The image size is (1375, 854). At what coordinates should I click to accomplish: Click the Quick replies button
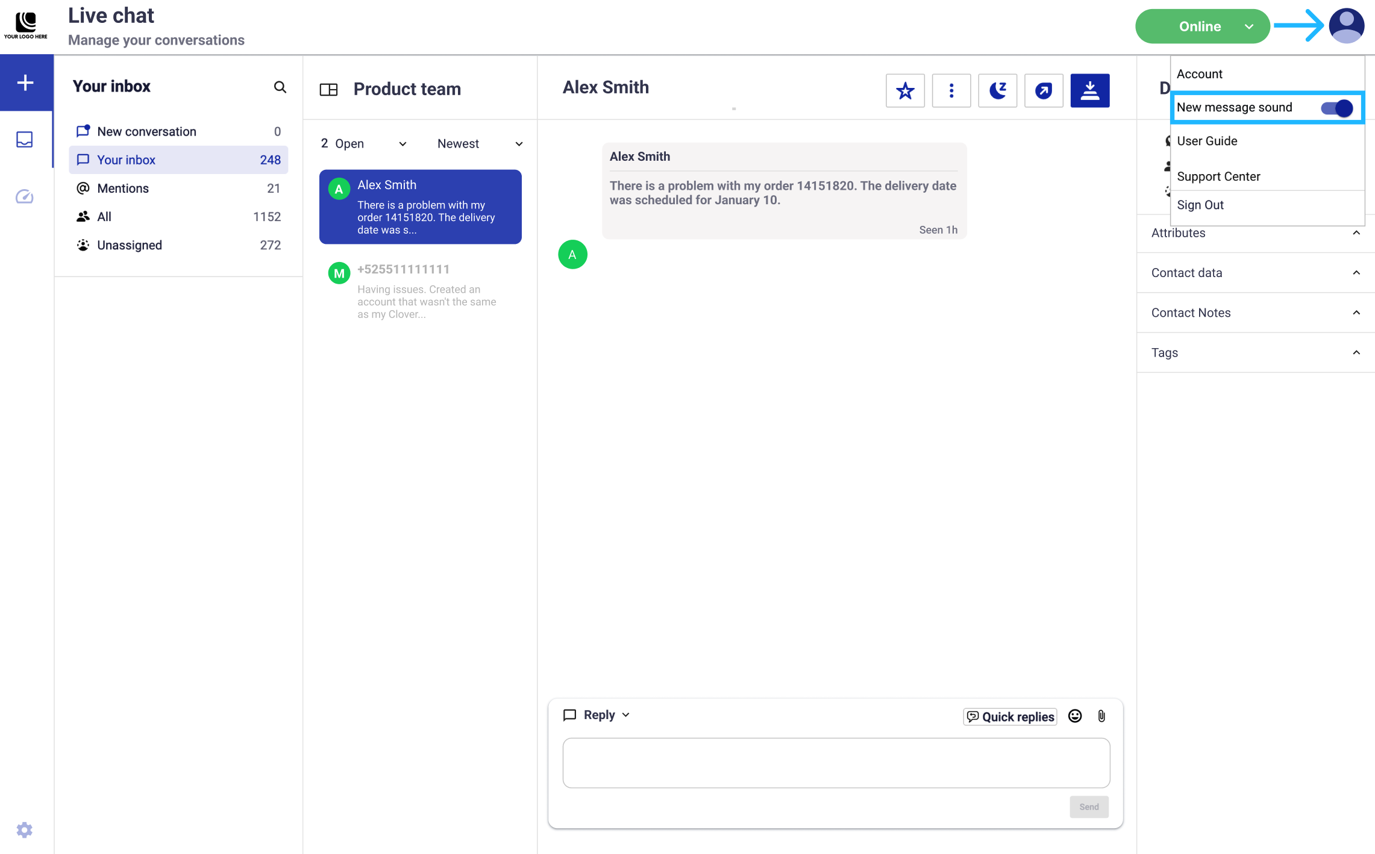pyautogui.click(x=1010, y=717)
